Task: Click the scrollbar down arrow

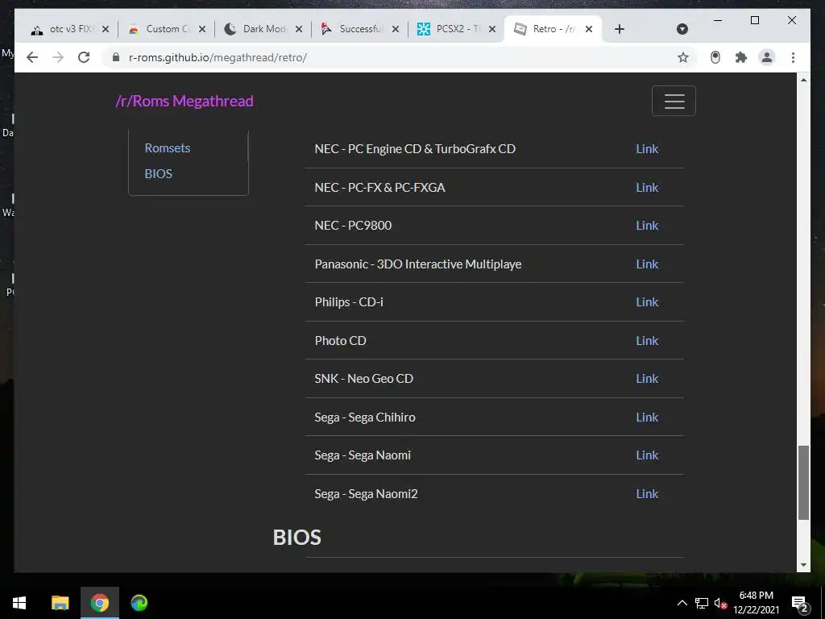Action: coord(803,565)
